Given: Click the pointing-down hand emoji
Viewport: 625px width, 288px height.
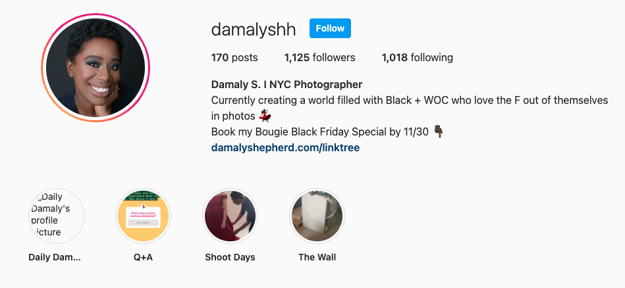Looking at the screenshot, I should (439, 132).
